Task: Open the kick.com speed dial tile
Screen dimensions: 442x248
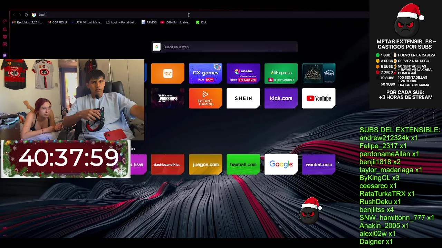Action: click(x=281, y=99)
